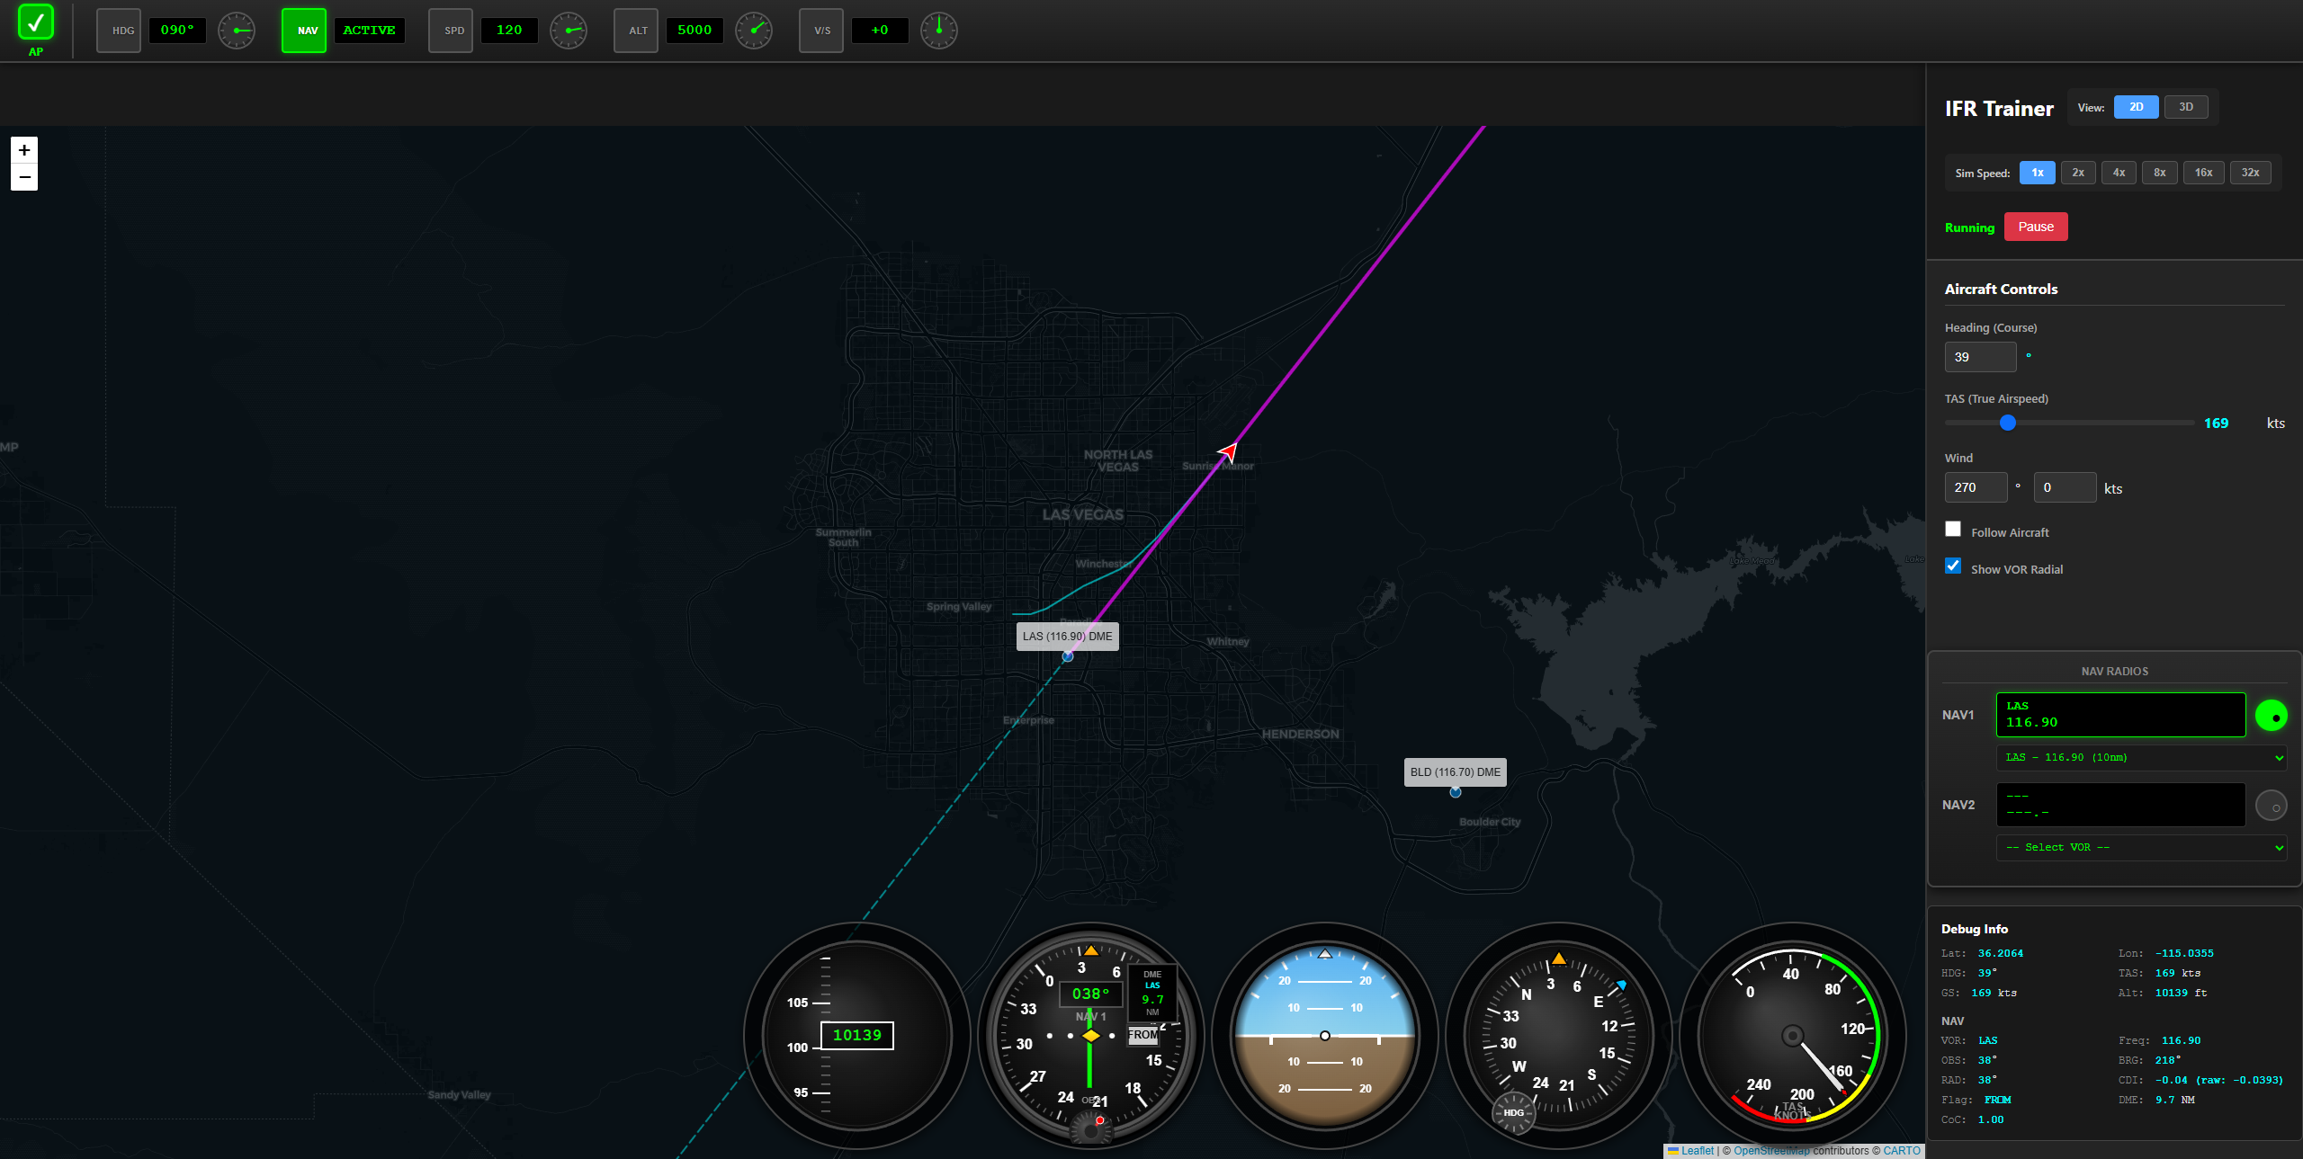Pause the running simulation

click(2035, 227)
